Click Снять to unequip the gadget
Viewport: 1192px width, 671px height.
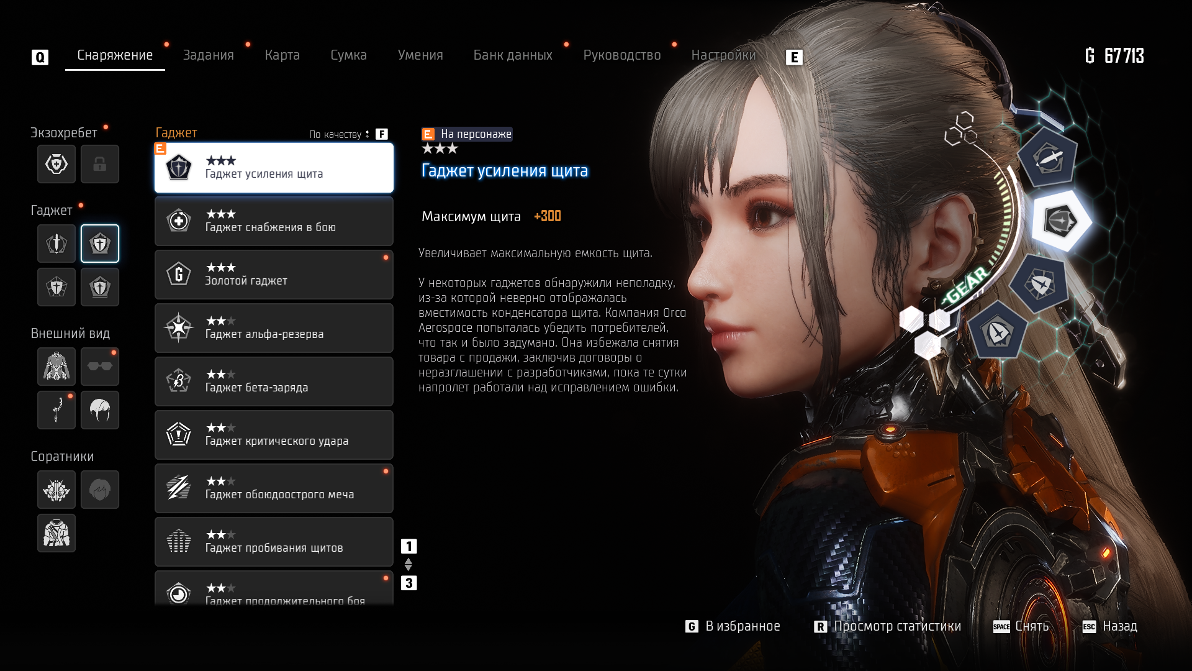coord(1021,626)
